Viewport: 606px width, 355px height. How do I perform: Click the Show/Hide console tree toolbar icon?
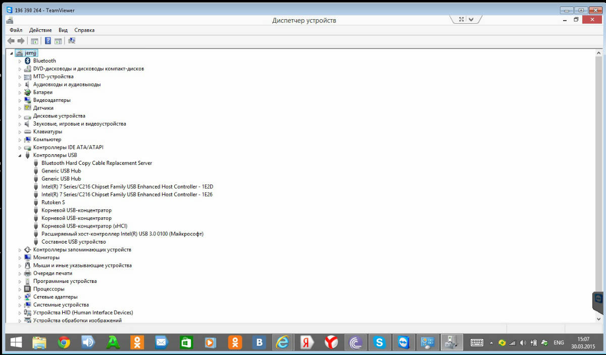point(34,41)
